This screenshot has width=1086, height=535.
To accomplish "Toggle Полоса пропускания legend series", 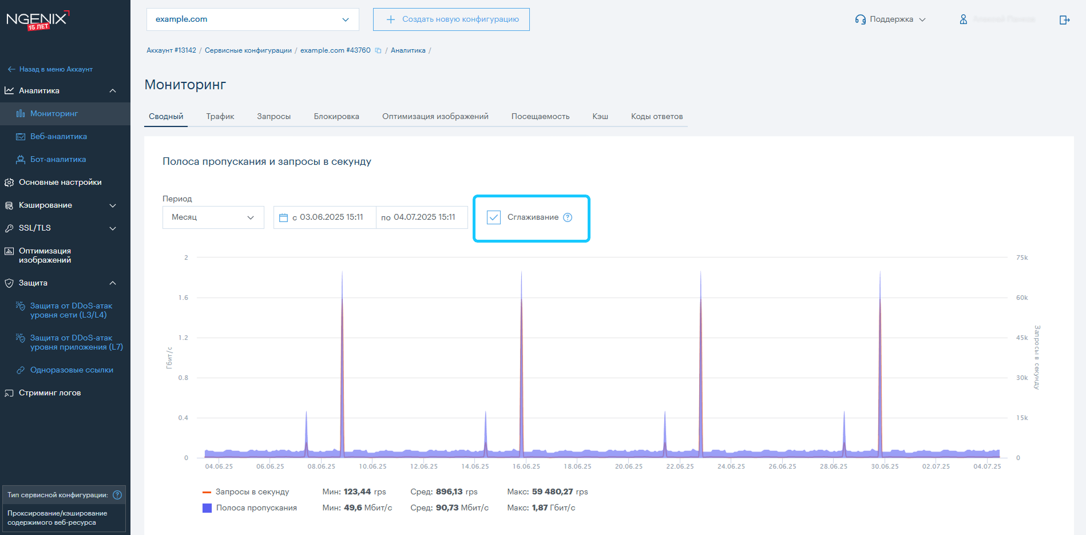I will (x=250, y=508).
